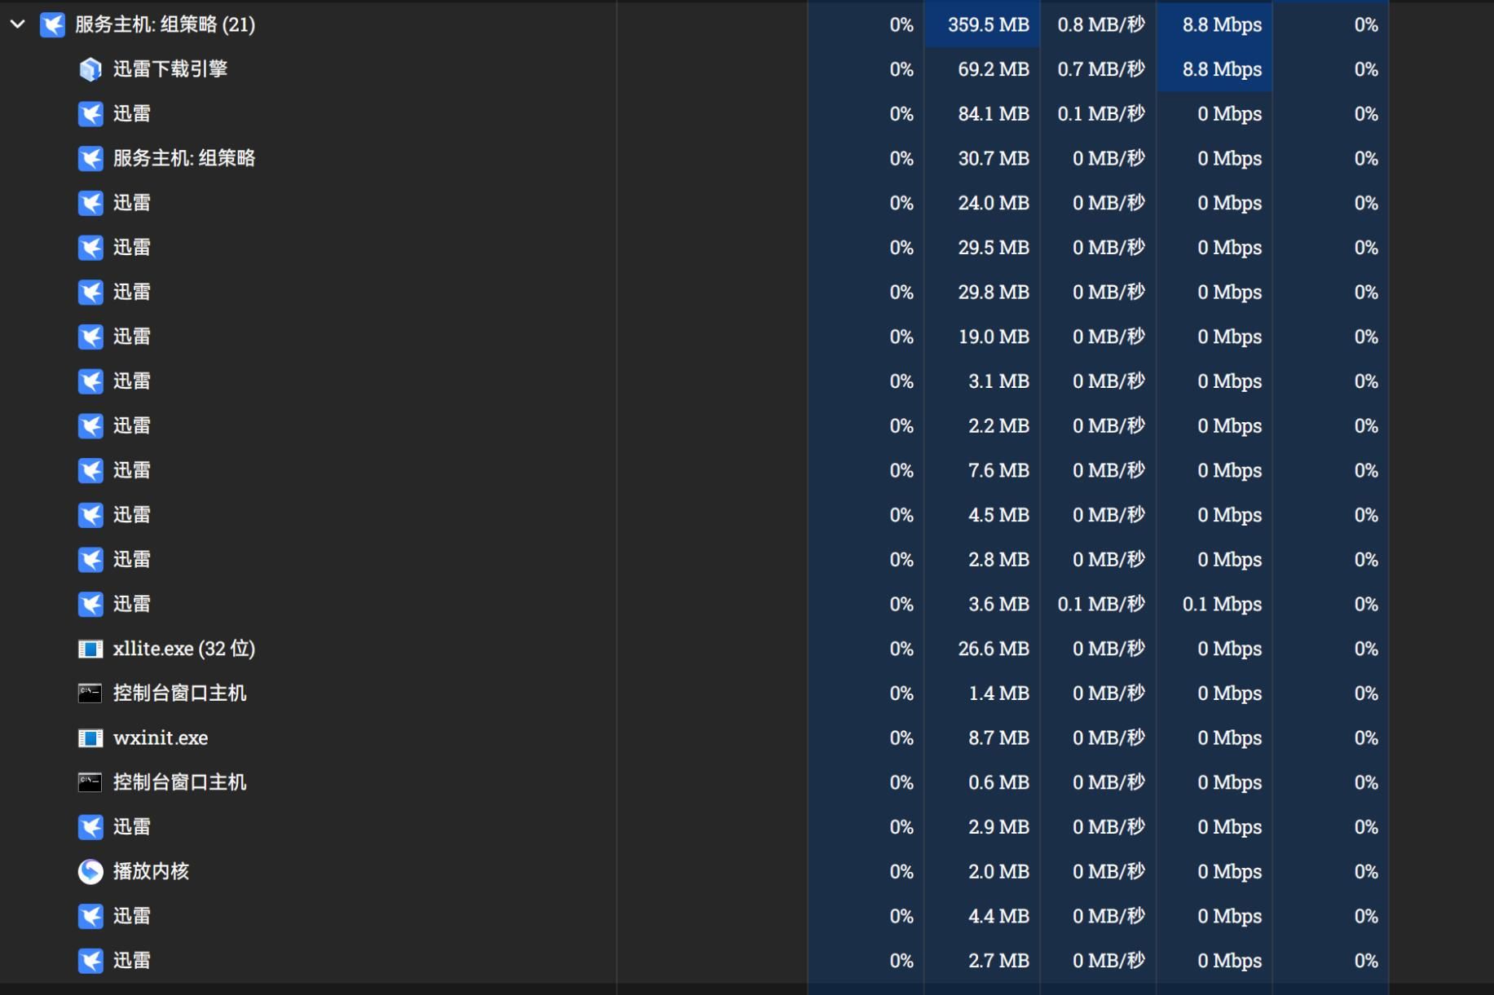Click the icon of the 30.7 MB 服务主机: 组策略 child process

point(90,158)
